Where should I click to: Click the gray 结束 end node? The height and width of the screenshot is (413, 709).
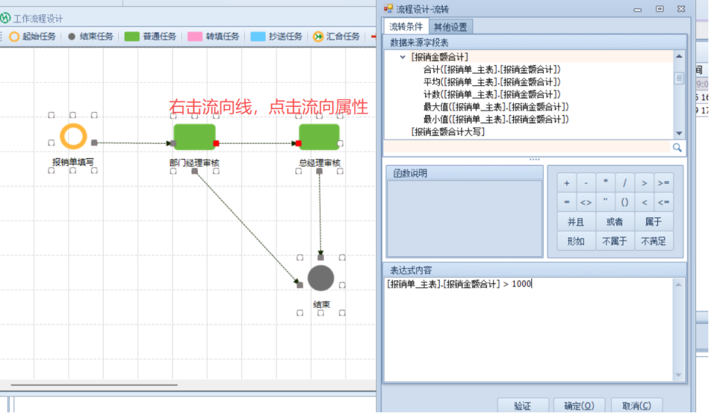click(x=320, y=278)
